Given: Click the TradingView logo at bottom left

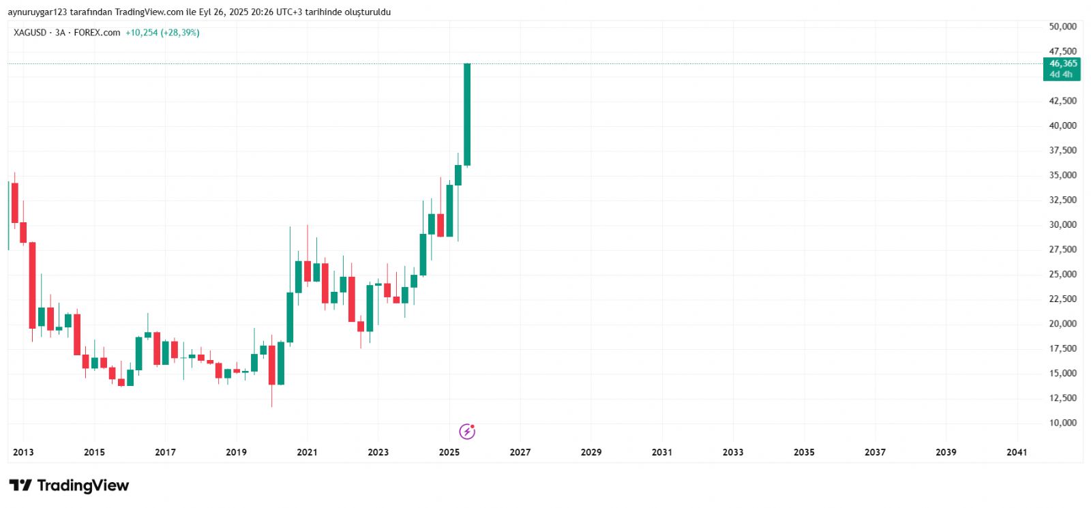Looking at the screenshot, I should [69, 485].
